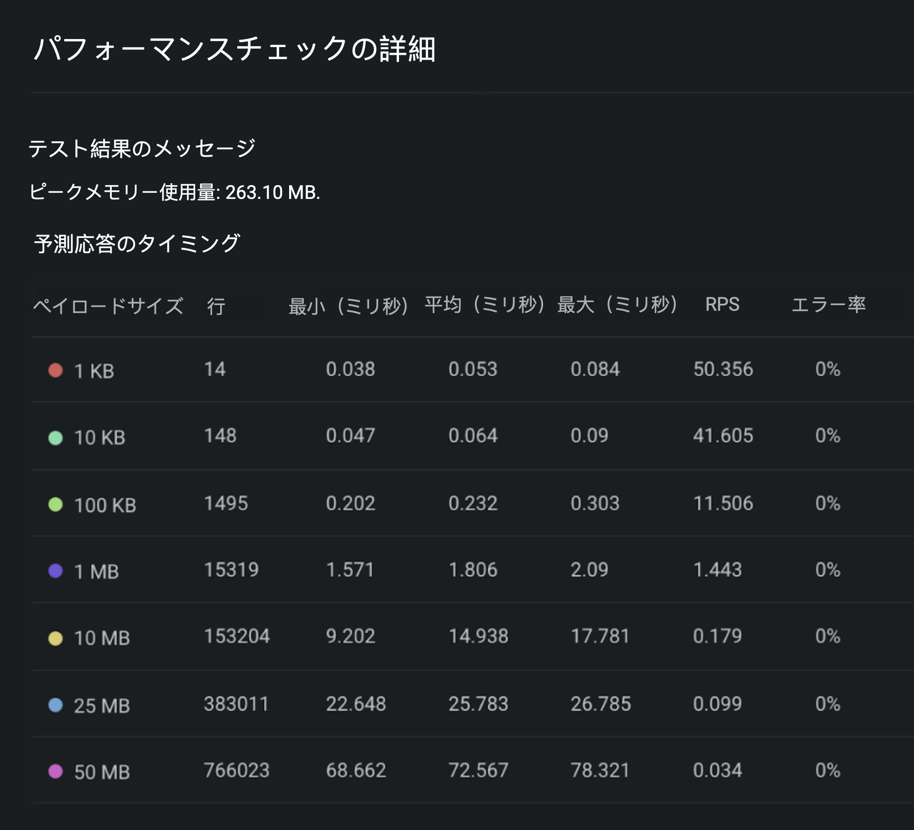This screenshot has width=914, height=830.
Task: Click the magenta dot for 50 MB payload
Action: coord(56,771)
